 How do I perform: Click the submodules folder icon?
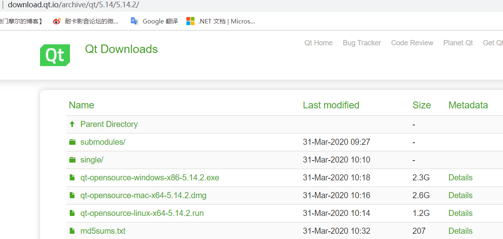[72, 142]
